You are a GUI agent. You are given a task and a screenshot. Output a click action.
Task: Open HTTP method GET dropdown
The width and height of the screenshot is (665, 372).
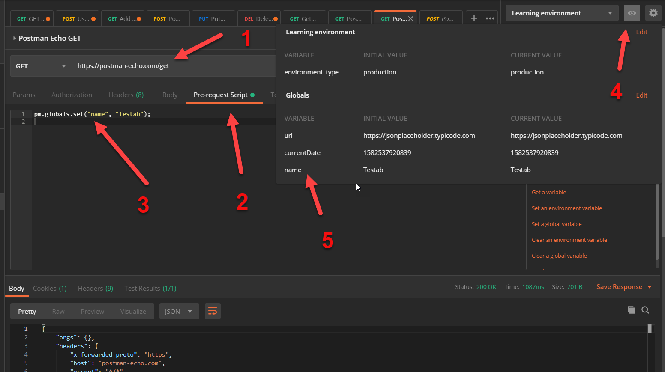41,66
